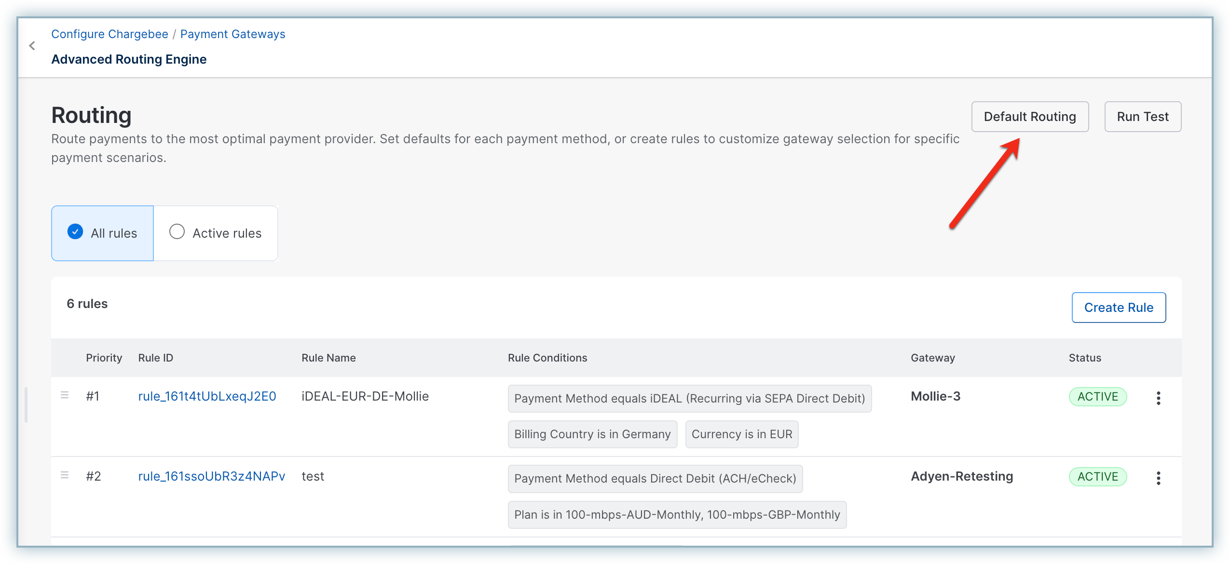The height and width of the screenshot is (564, 1230).
Task: Open Payment Gateways breadcrumb link
Action: [x=232, y=34]
